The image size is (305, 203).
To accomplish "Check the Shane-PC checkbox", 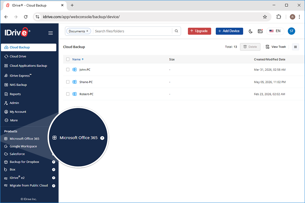I will tap(68, 82).
